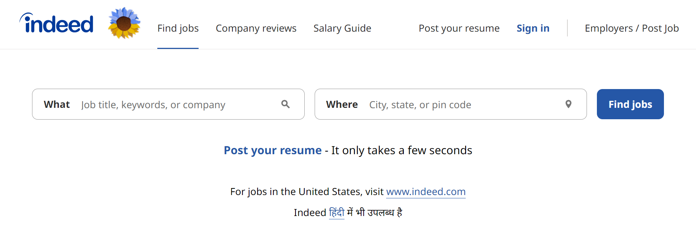Switch to Hindi via the हिंदी link

point(336,213)
